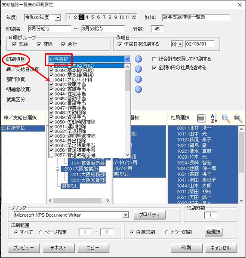Click the 色選択 button
Viewport: 246px width, 258px height.
point(214,232)
